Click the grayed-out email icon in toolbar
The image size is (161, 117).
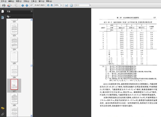pos(16,5)
